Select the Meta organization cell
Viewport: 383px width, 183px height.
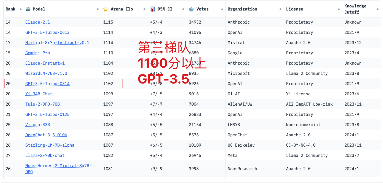tap(233, 155)
